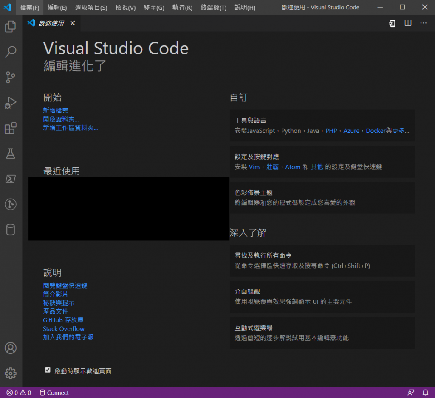Open the more actions ellipsis menu
Screen dimensions: 435x398
[x=424, y=23]
